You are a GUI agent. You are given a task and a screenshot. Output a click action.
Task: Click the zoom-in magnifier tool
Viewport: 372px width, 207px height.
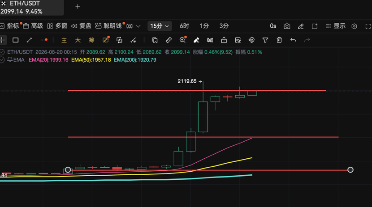pos(183,40)
